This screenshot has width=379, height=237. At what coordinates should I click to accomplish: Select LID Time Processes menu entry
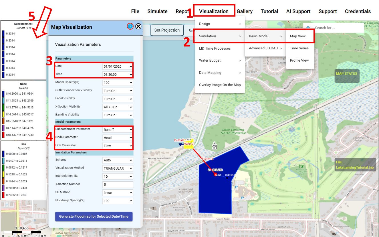(x=220, y=48)
